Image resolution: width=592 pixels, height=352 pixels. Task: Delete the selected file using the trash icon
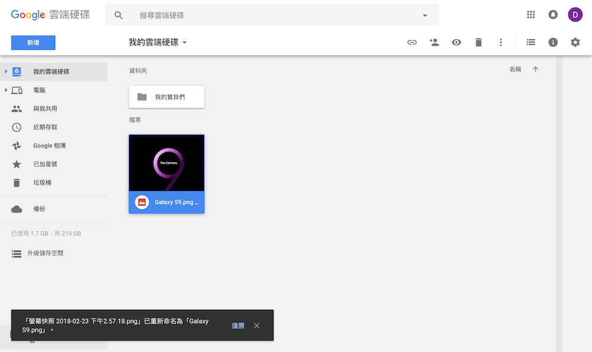[478, 42]
